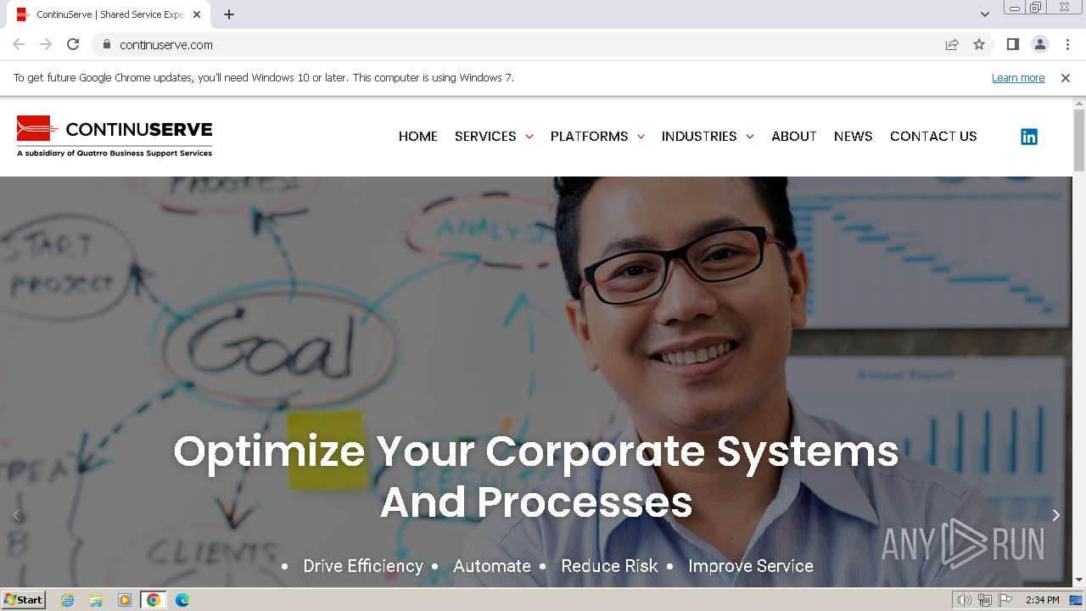The width and height of the screenshot is (1086, 611).
Task: Close the ContinuServe browser tab
Action: coord(197,14)
